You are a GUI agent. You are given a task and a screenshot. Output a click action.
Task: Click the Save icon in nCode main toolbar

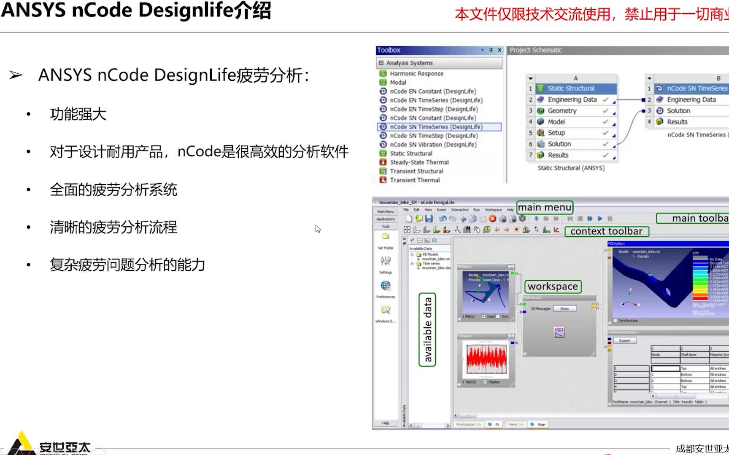pos(429,219)
